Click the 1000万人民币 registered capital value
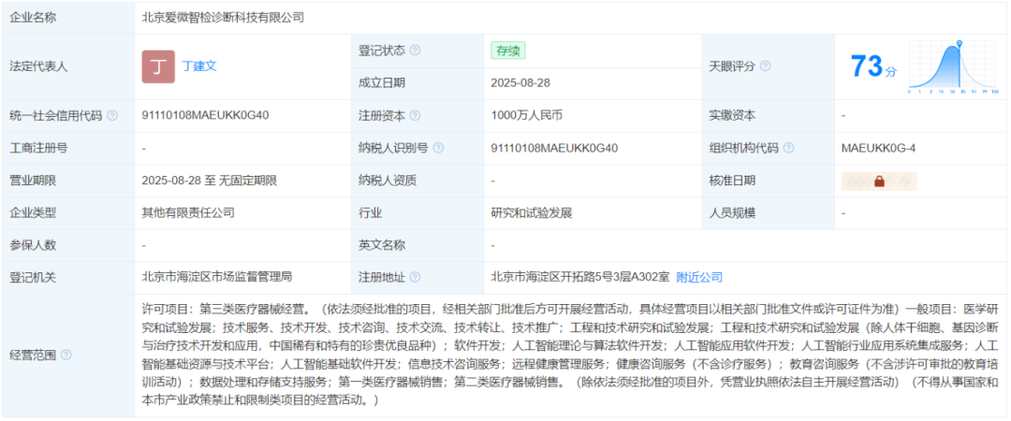This screenshot has height=421, width=1011. pos(527,116)
